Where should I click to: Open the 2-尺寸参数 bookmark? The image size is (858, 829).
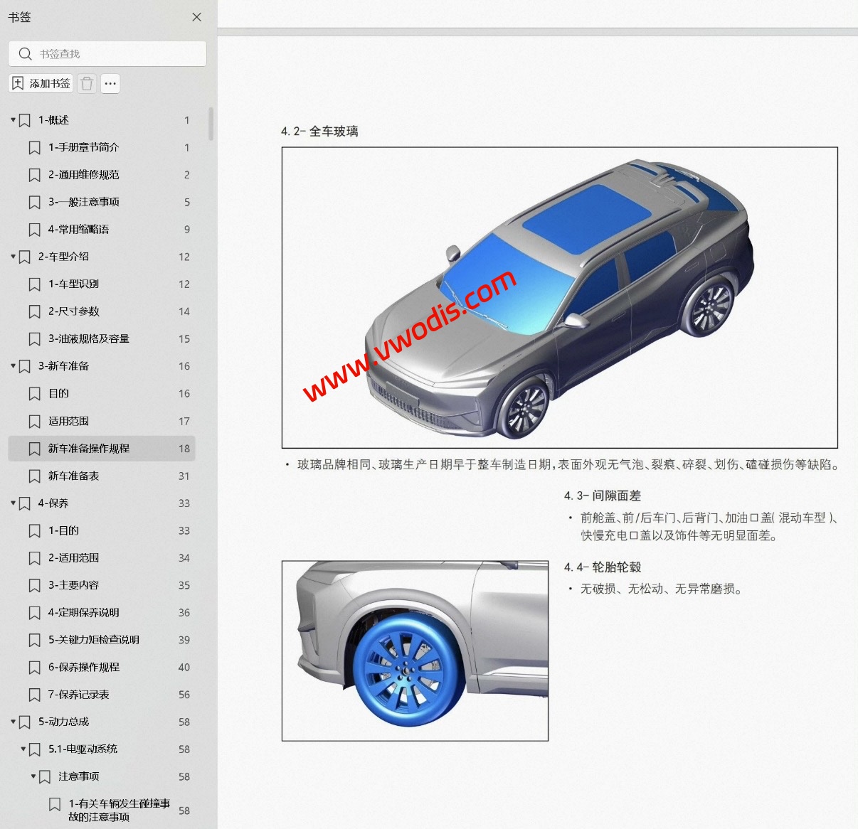tap(74, 311)
